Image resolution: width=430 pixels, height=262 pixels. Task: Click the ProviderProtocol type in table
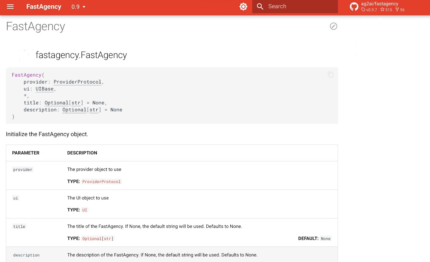pos(102,182)
